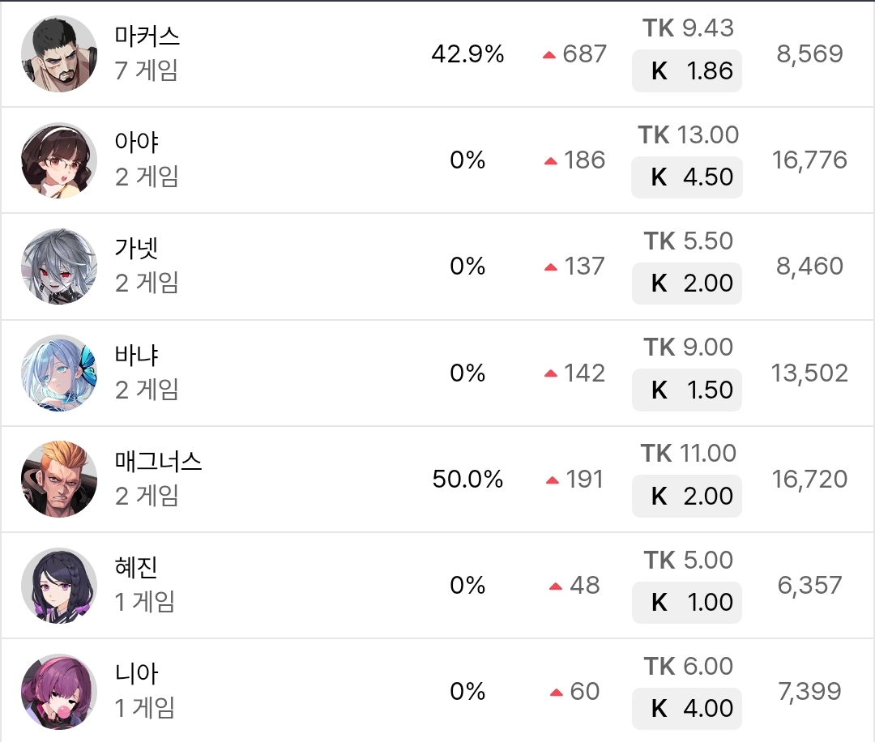The height and width of the screenshot is (742, 875).
Task: Click 50.0% win rate for 매그너스
Action: (468, 479)
